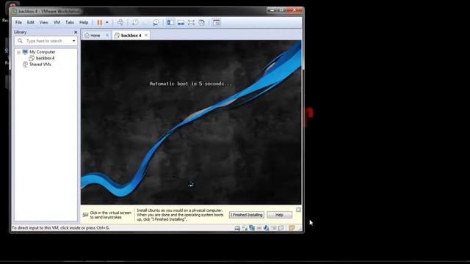Click the hard disk status bar icon
Image resolution: width=470 pixels, height=264 pixels.
tap(237, 228)
